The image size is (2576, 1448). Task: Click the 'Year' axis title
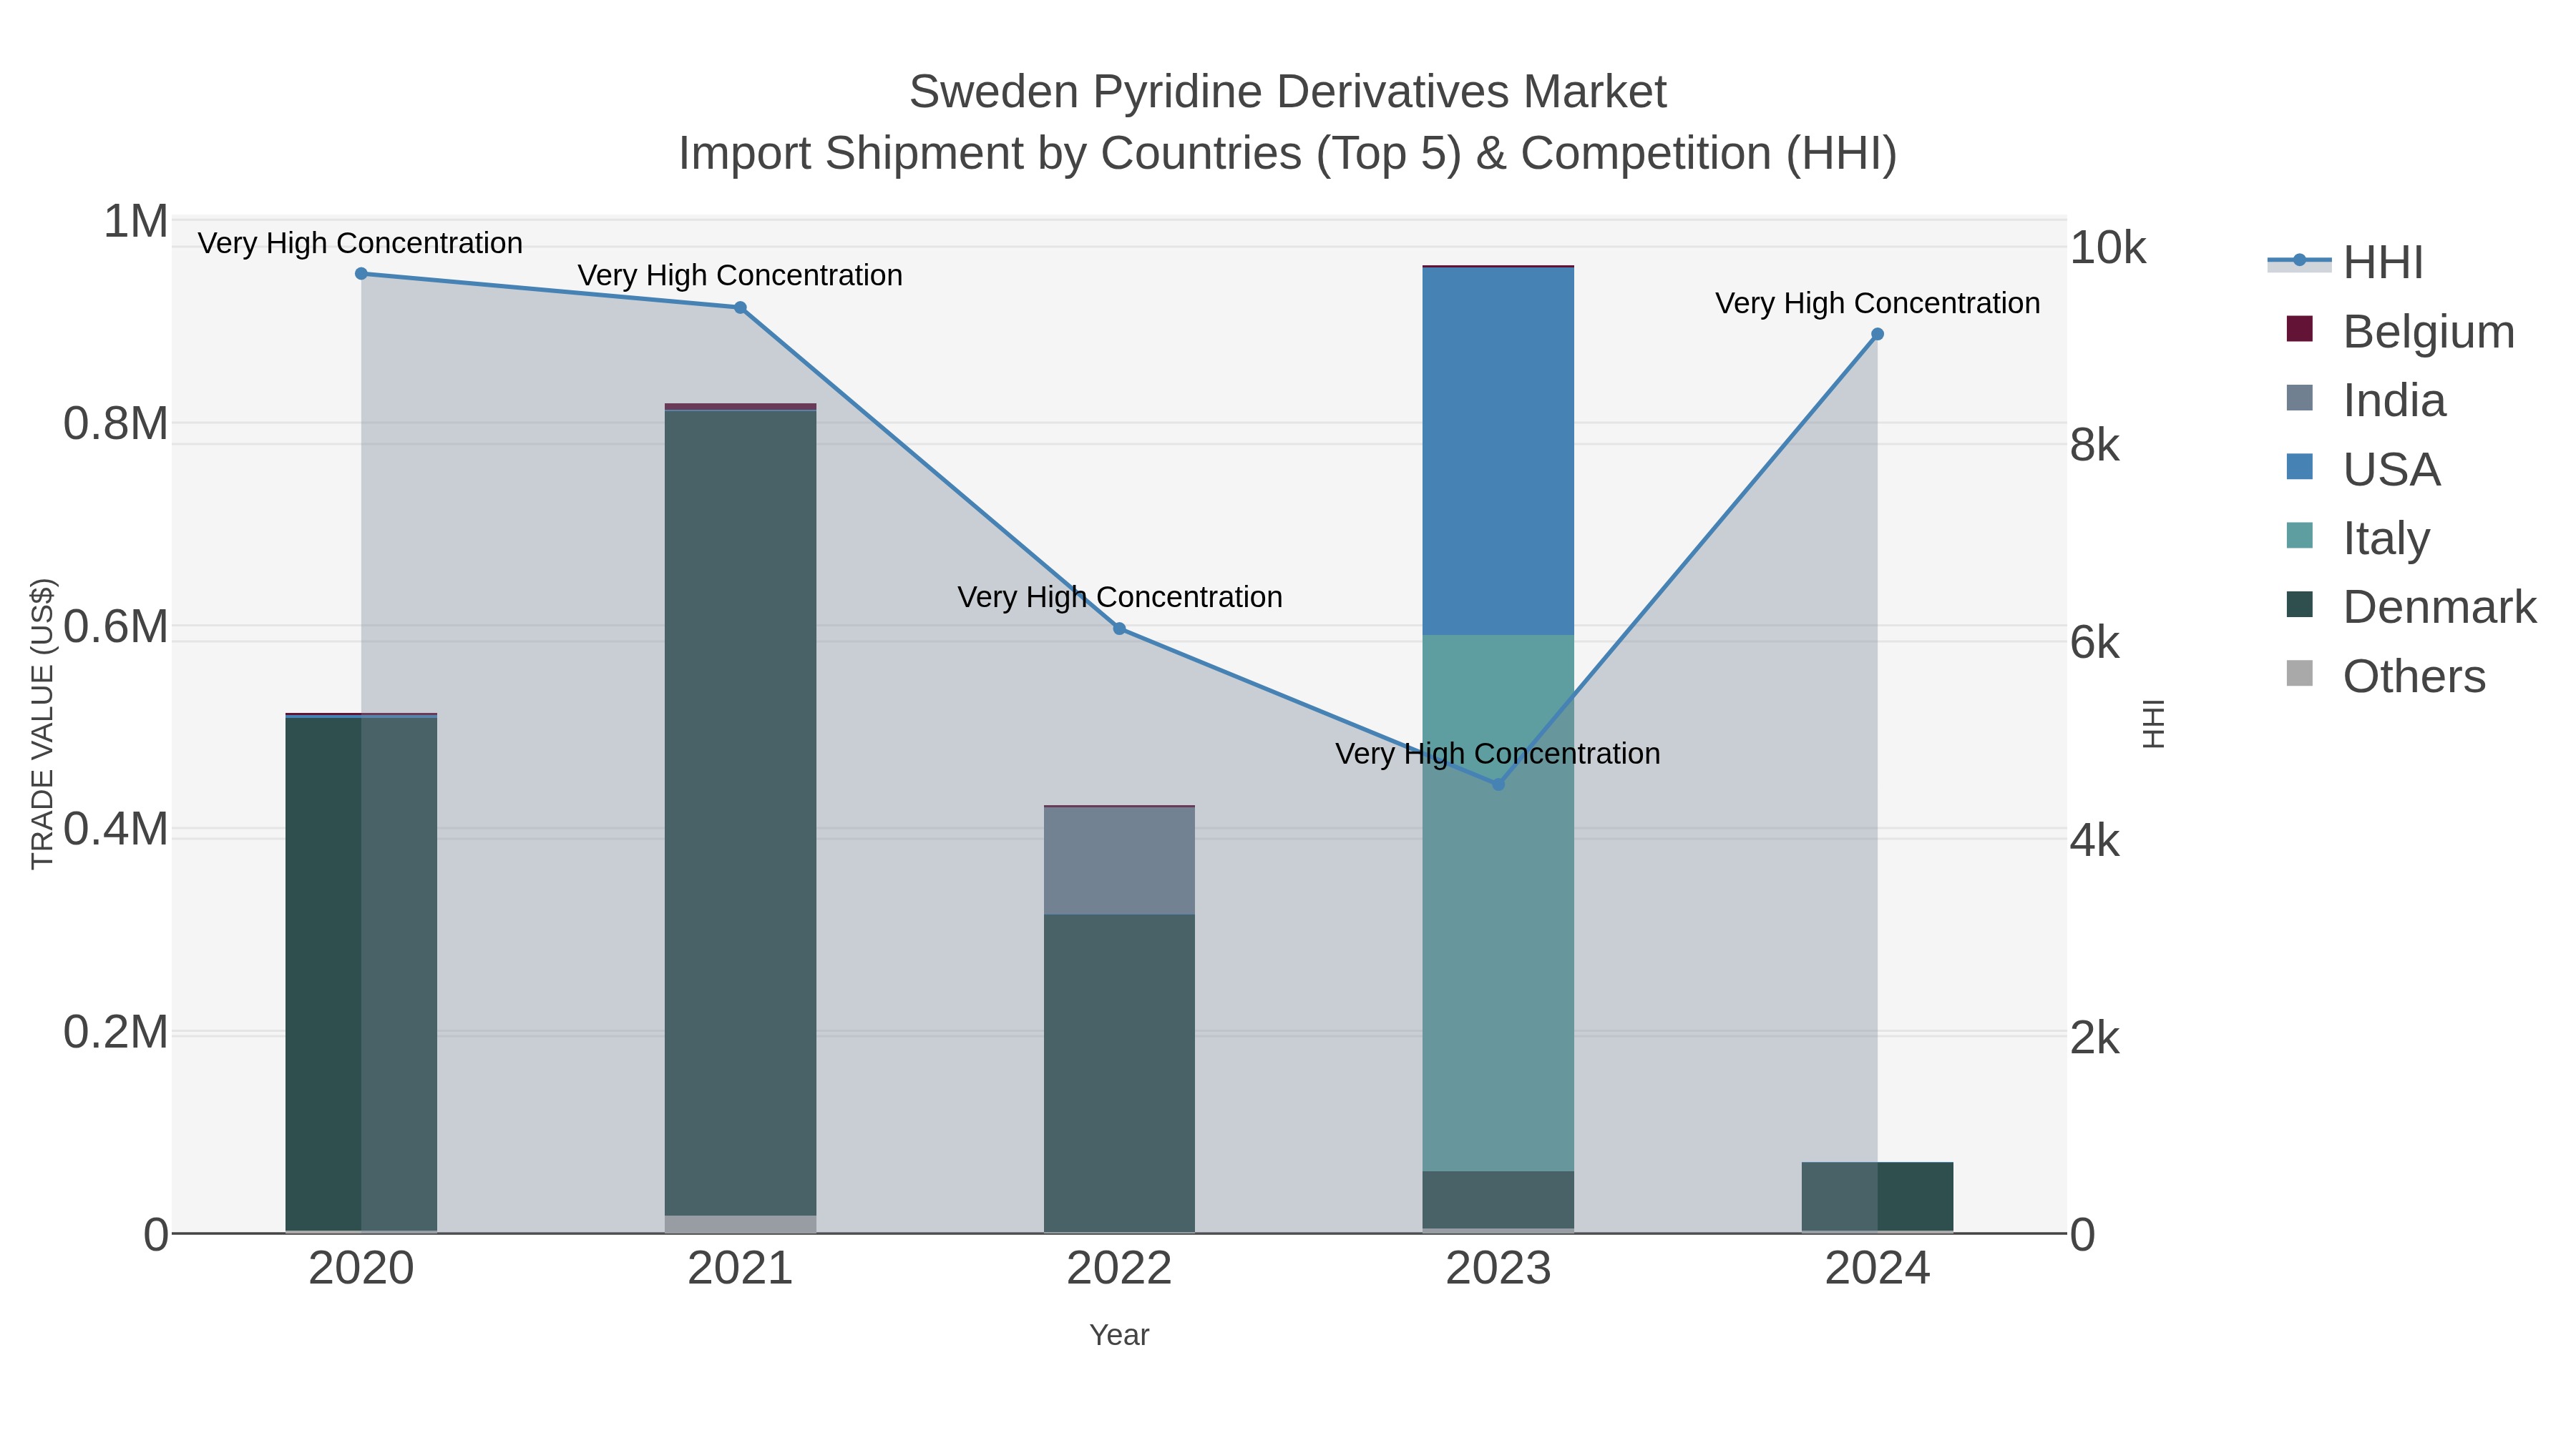(x=1119, y=1335)
